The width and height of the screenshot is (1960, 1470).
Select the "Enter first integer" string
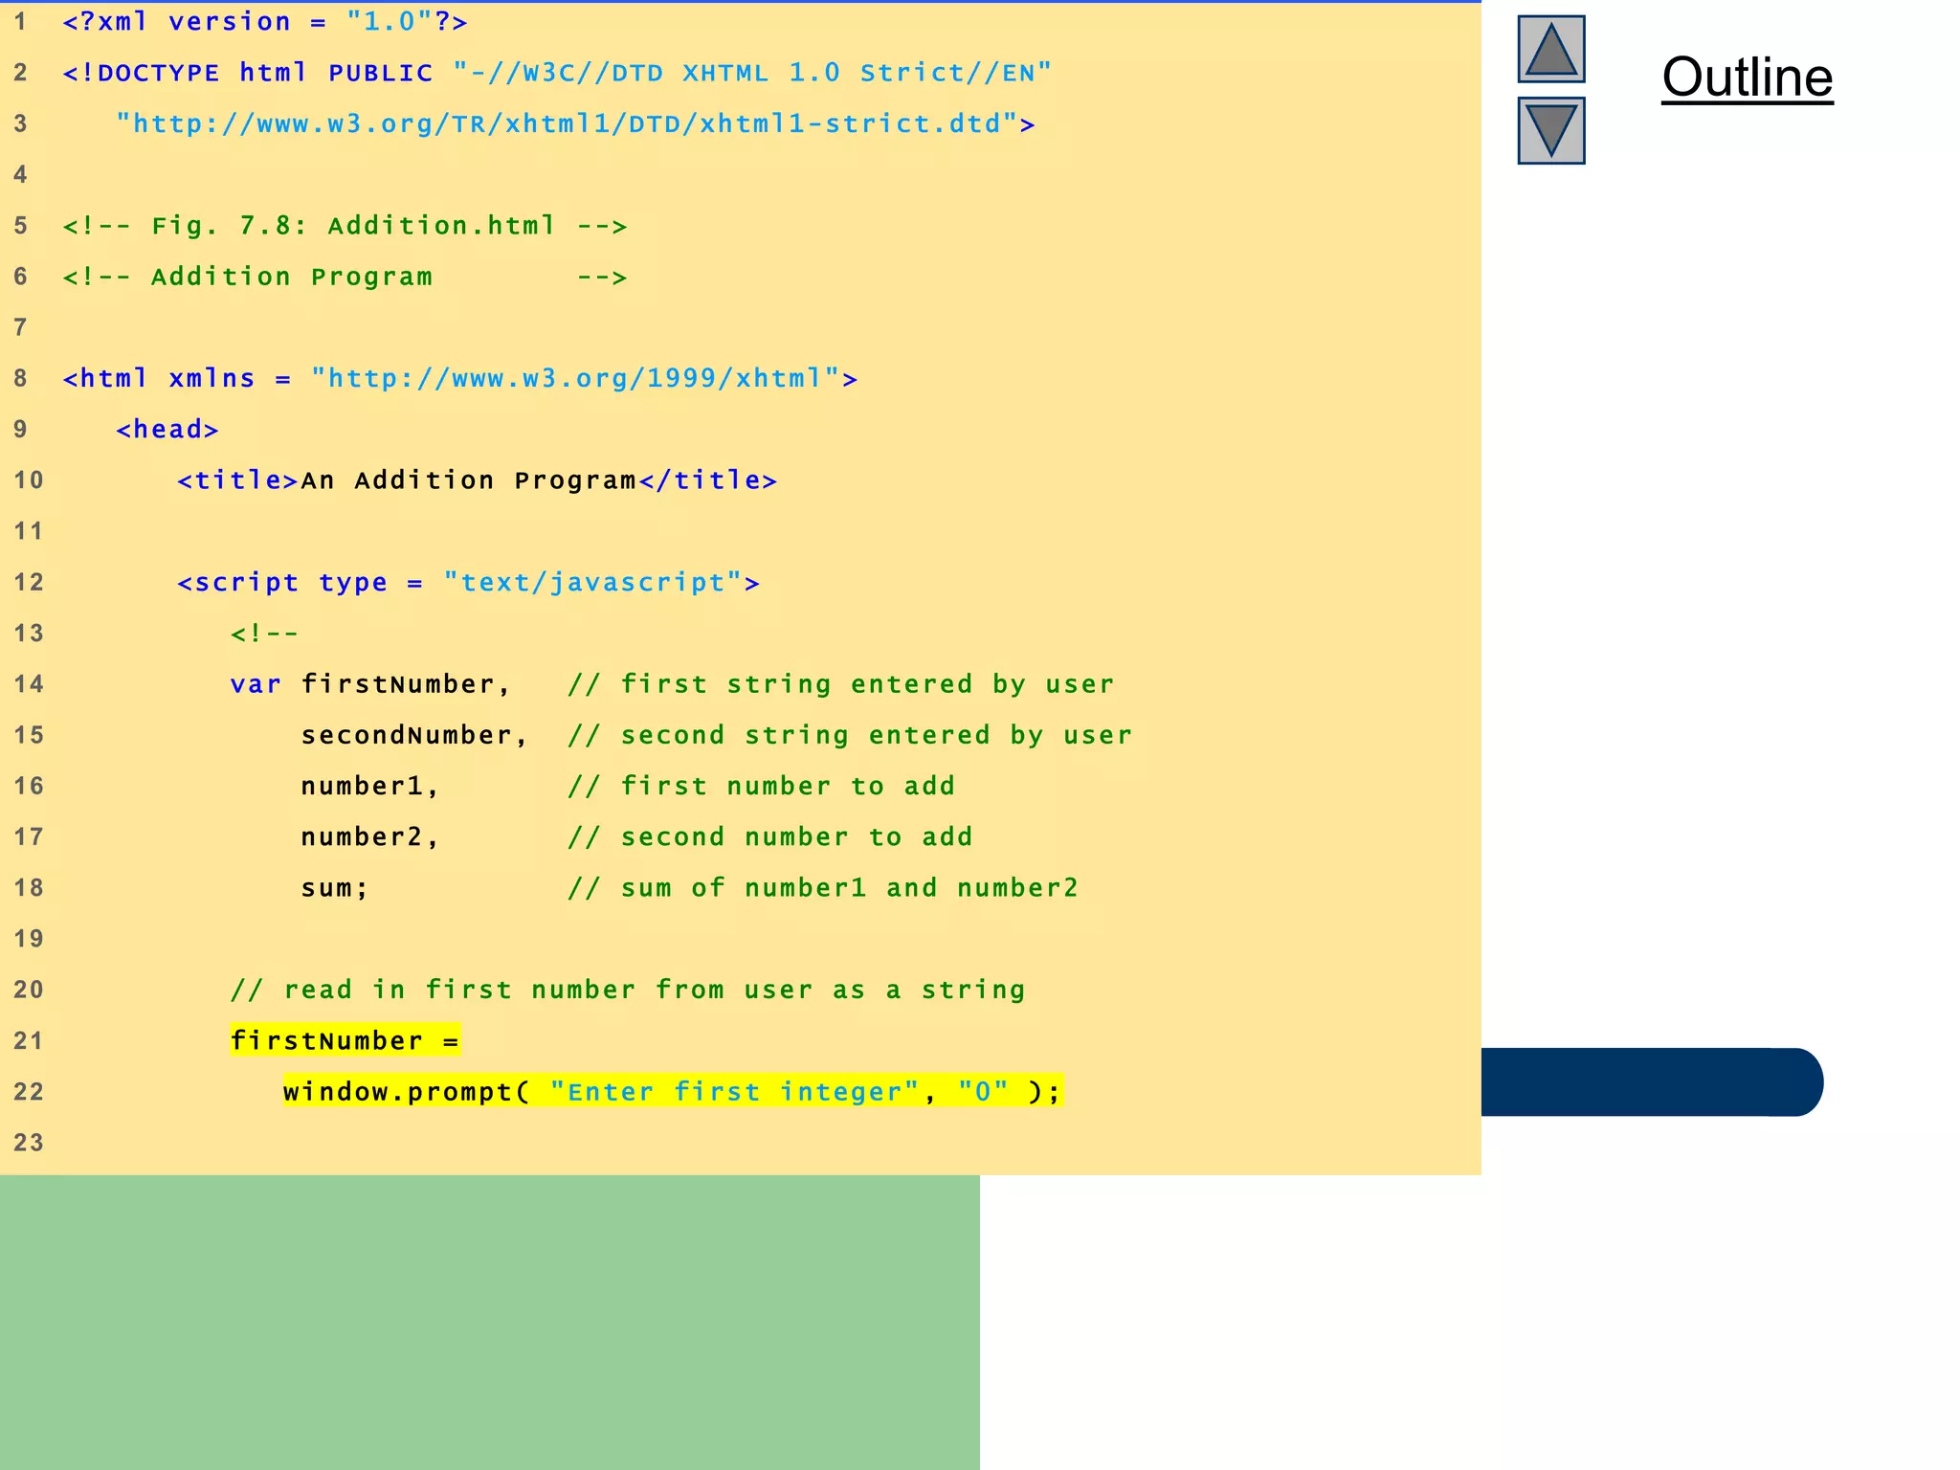pos(734,1091)
